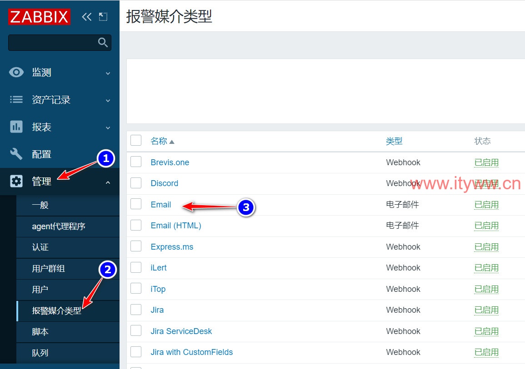
Task: Check the Express.ms row checkbox
Action: (136, 246)
